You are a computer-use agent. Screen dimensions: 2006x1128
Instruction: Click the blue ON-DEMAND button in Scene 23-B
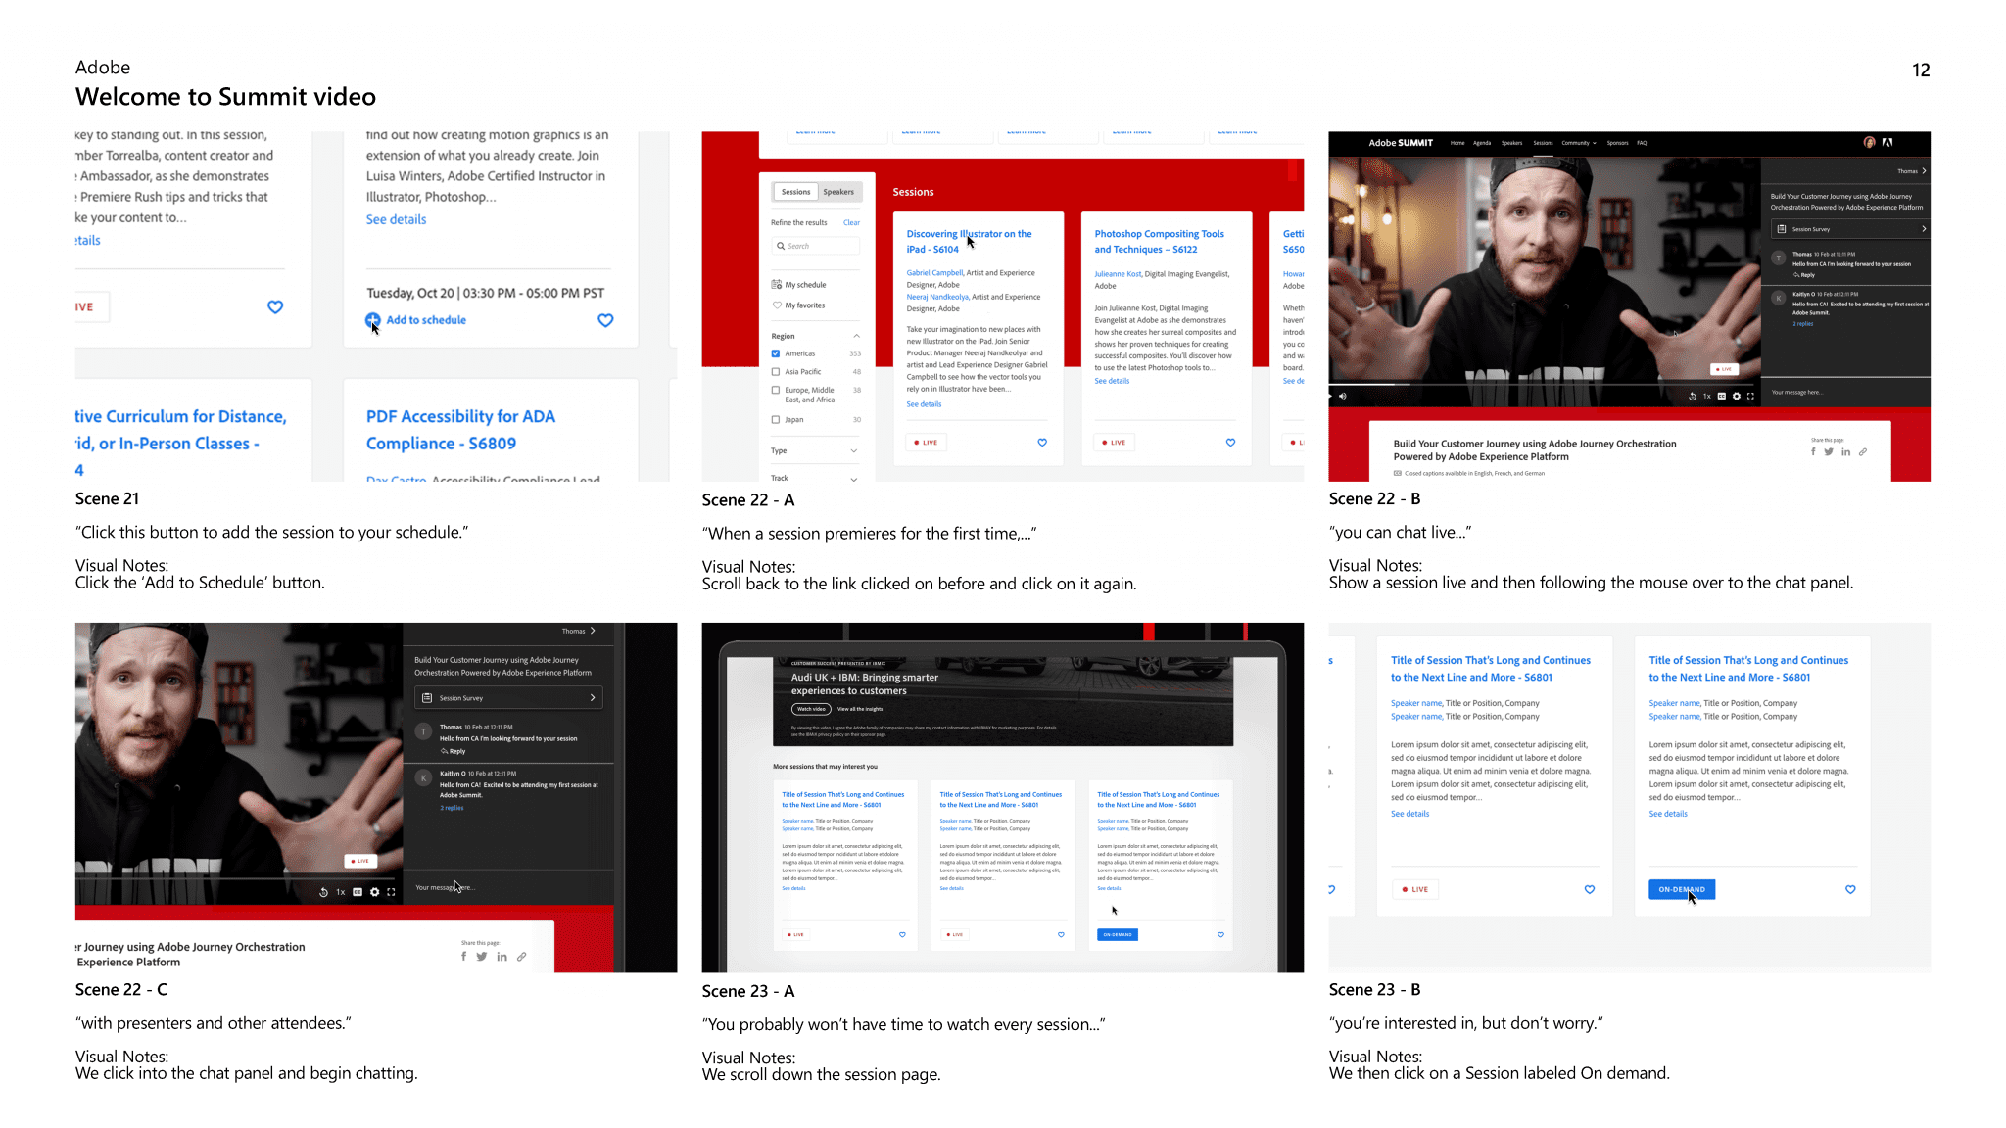pos(1681,889)
